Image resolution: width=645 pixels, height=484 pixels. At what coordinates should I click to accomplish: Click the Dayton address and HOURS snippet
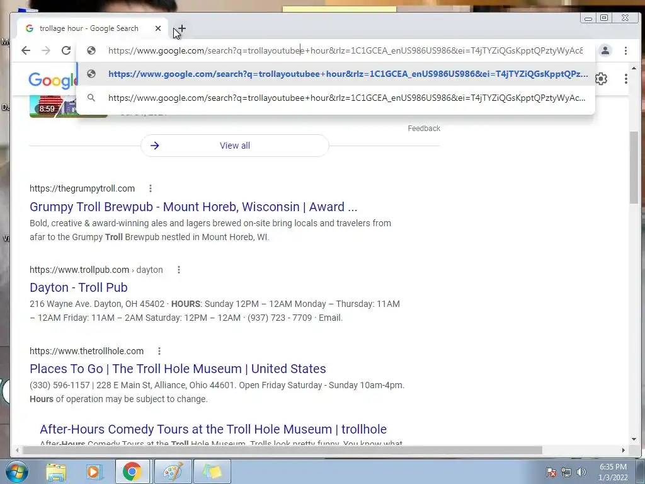pos(215,311)
